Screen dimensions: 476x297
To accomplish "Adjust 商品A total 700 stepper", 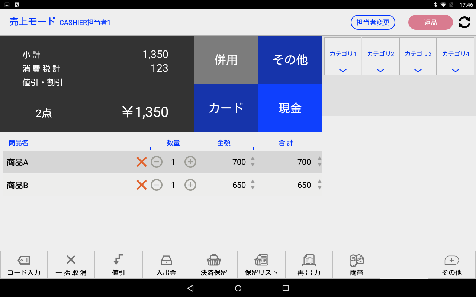I will (x=319, y=162).
